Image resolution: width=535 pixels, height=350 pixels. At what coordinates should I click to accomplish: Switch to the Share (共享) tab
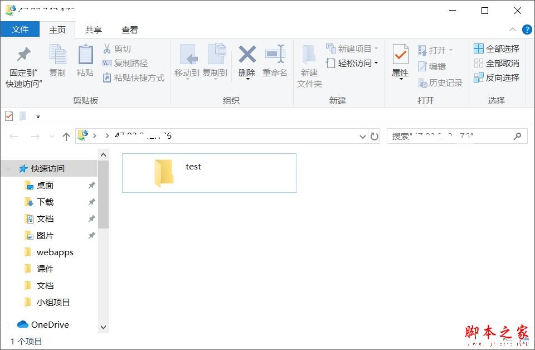coord(94,30)
